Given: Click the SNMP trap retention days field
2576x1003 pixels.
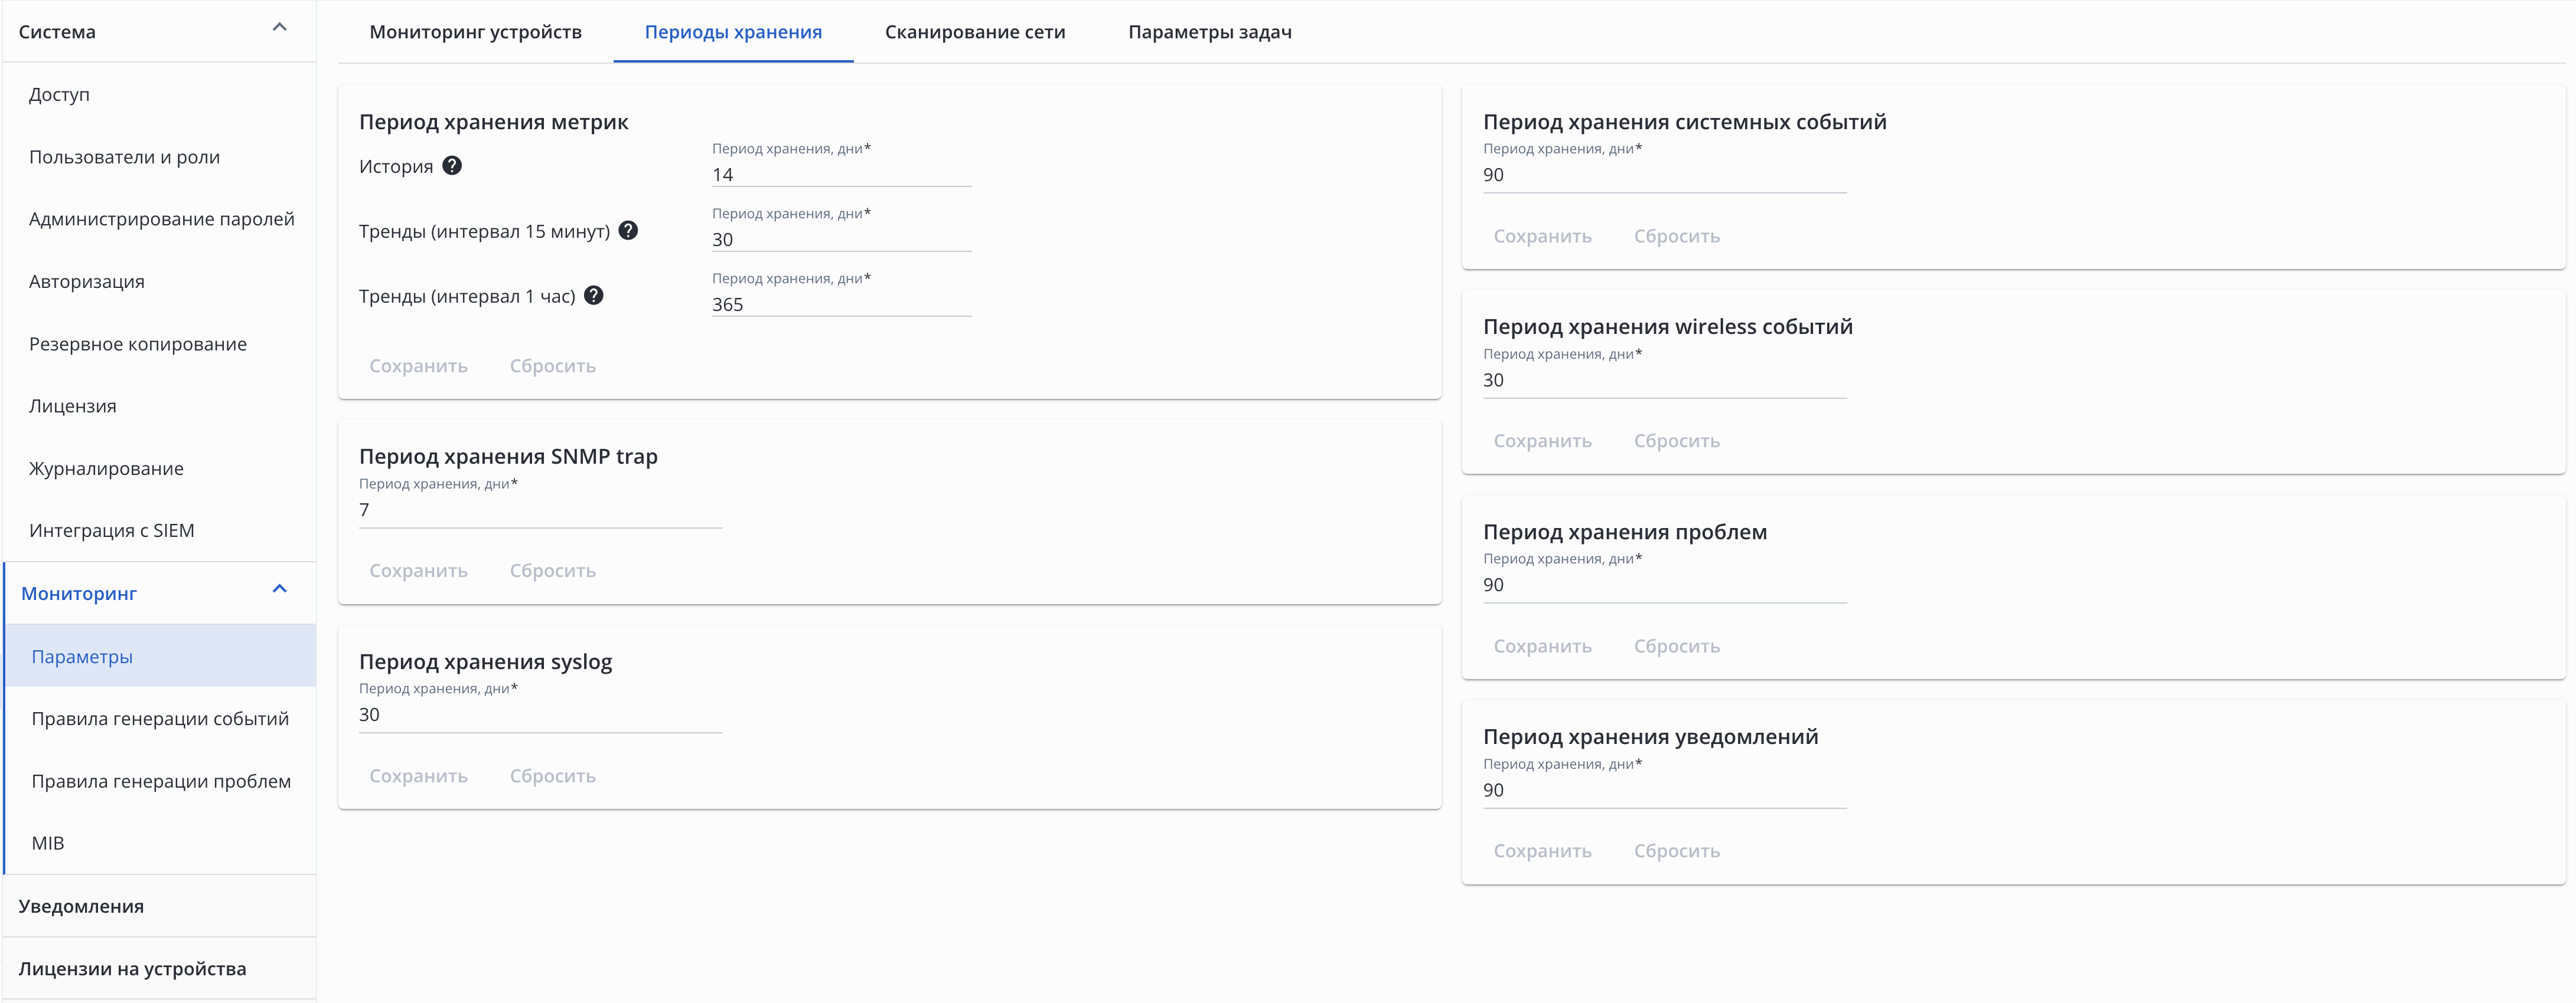Looking at the screenshot, I should (540, 510).
